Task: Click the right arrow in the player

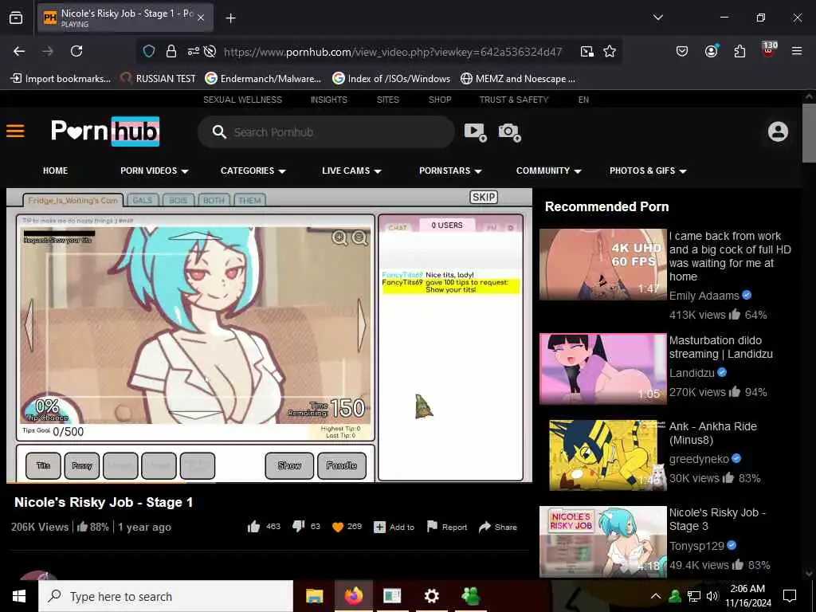Action: 361,325
